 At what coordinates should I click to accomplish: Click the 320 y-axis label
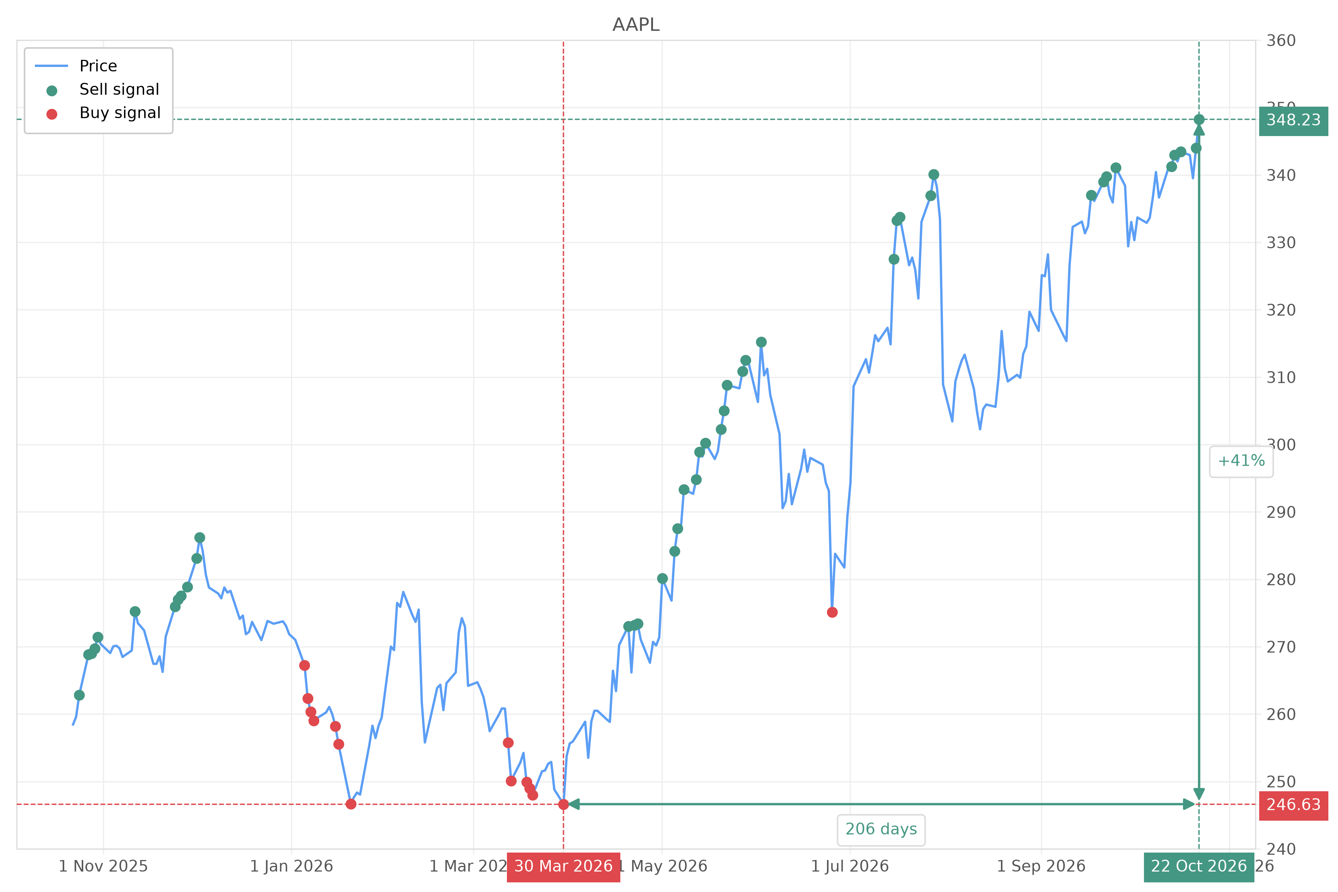[1281, 310]
